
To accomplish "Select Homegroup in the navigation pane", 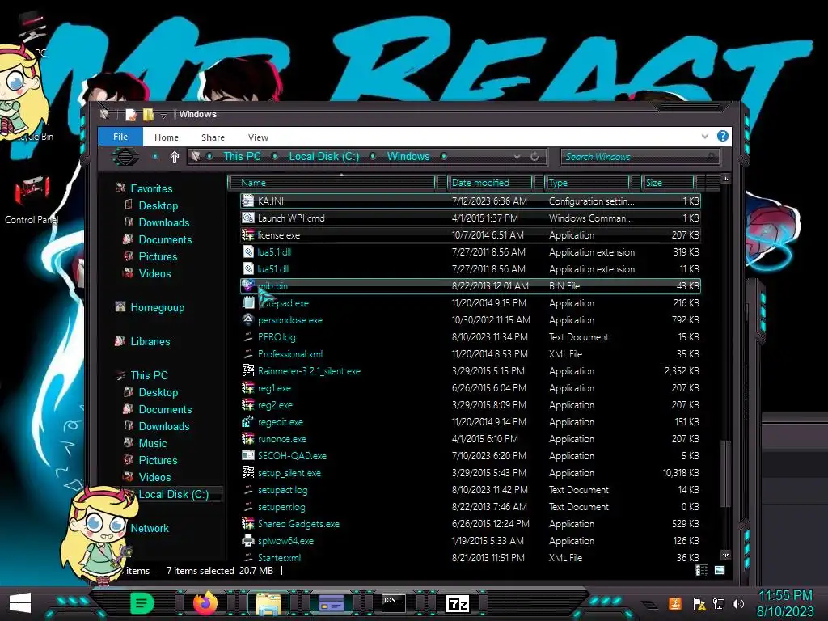I will [158, 307].
